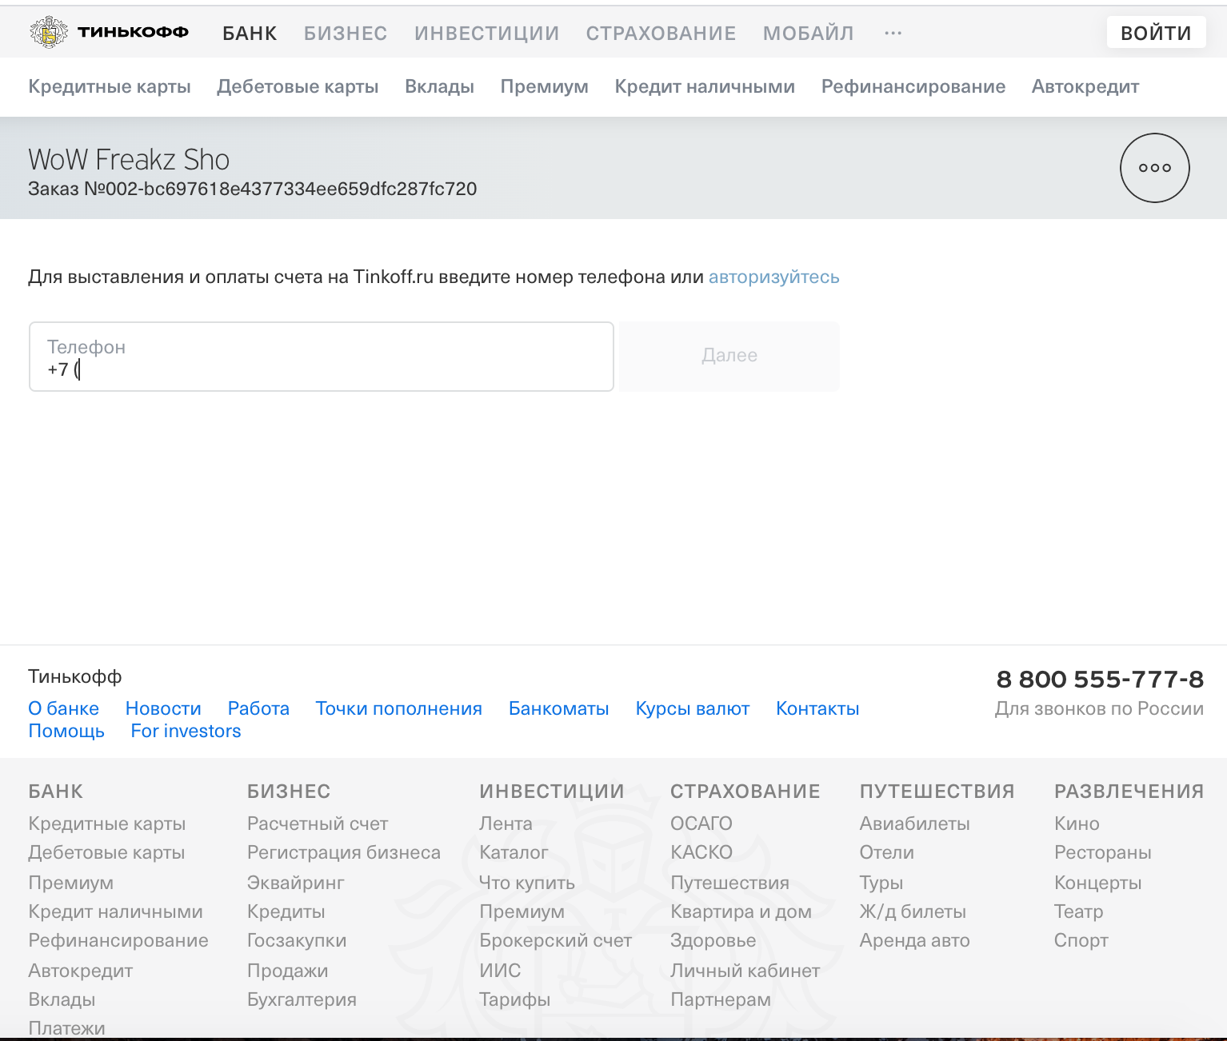
Task: Open Регистрация бизнеса footer link
Action: click(344, 852)
